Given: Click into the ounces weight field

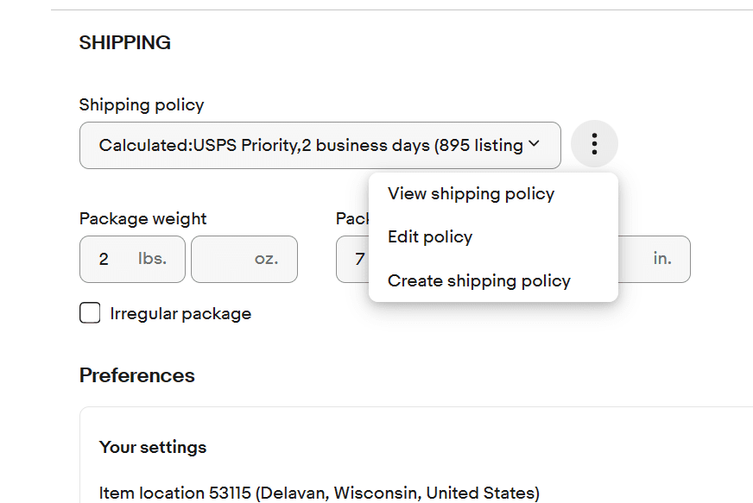Looking at the screenshot, I should (244, 259).
